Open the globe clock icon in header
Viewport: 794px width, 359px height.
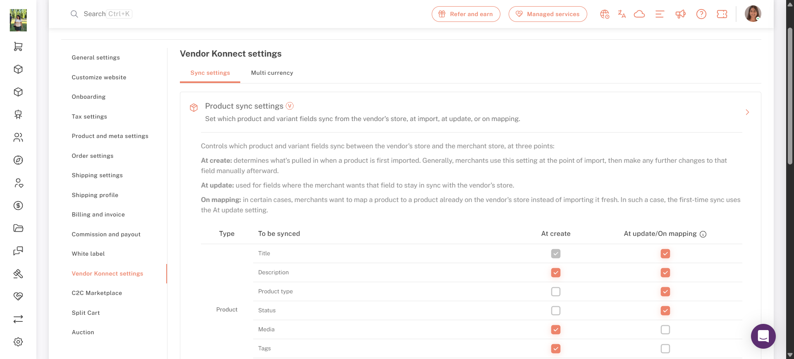click(605, 14)
